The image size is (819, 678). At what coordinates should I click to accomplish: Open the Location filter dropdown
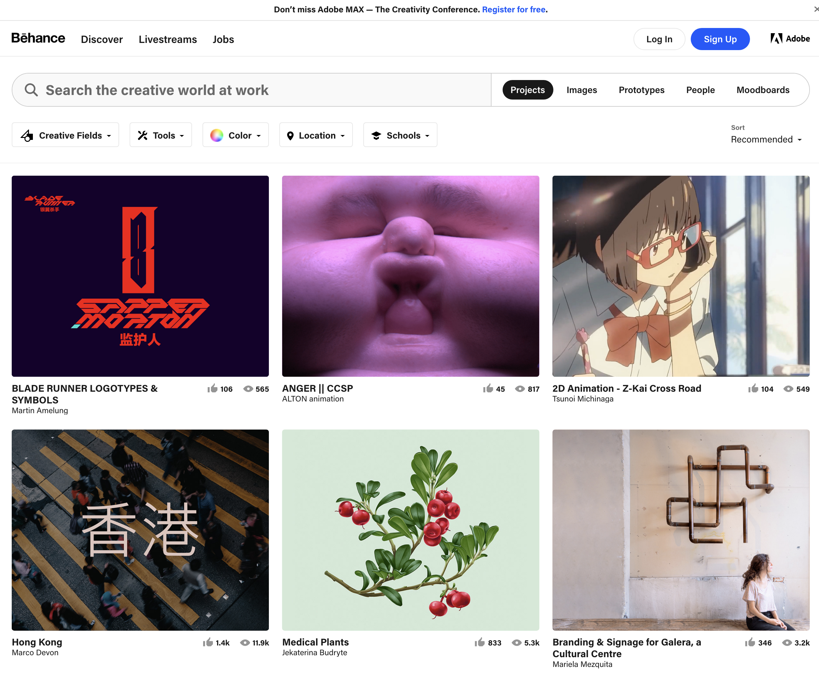(x=316, y=135)
